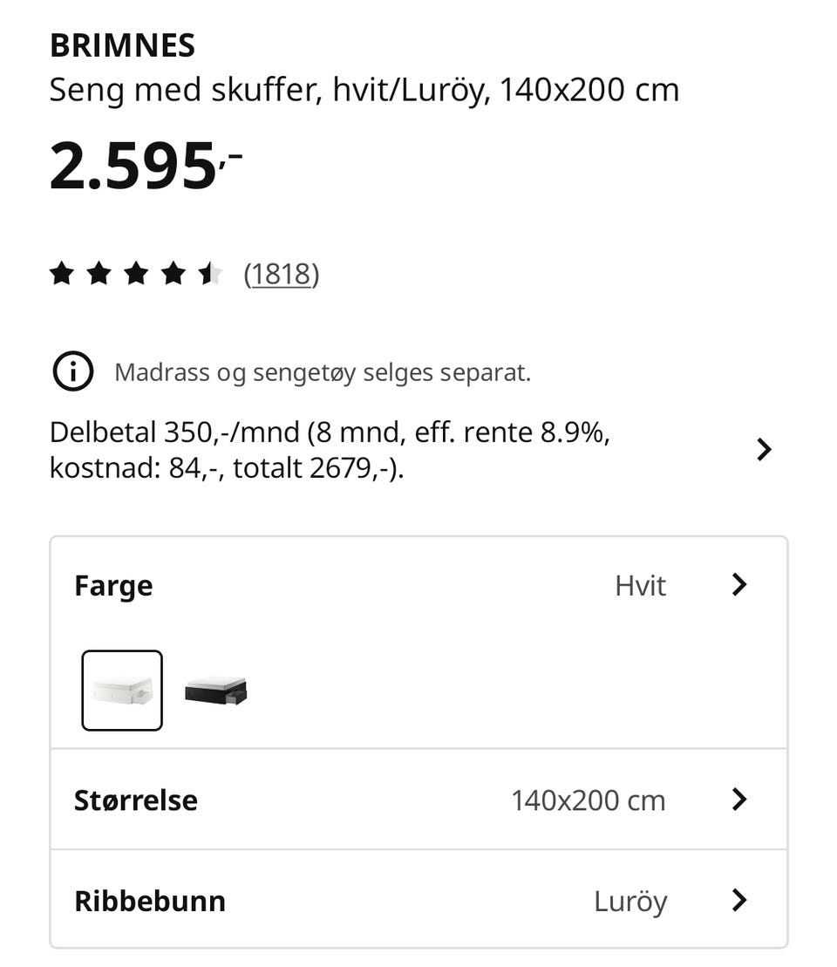Open the Farge row label
Viewport: 837px width, 967px height.
click(113, 585)
